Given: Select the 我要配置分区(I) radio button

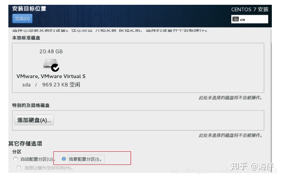Looking at the screenshot, I should pos(64,159).
